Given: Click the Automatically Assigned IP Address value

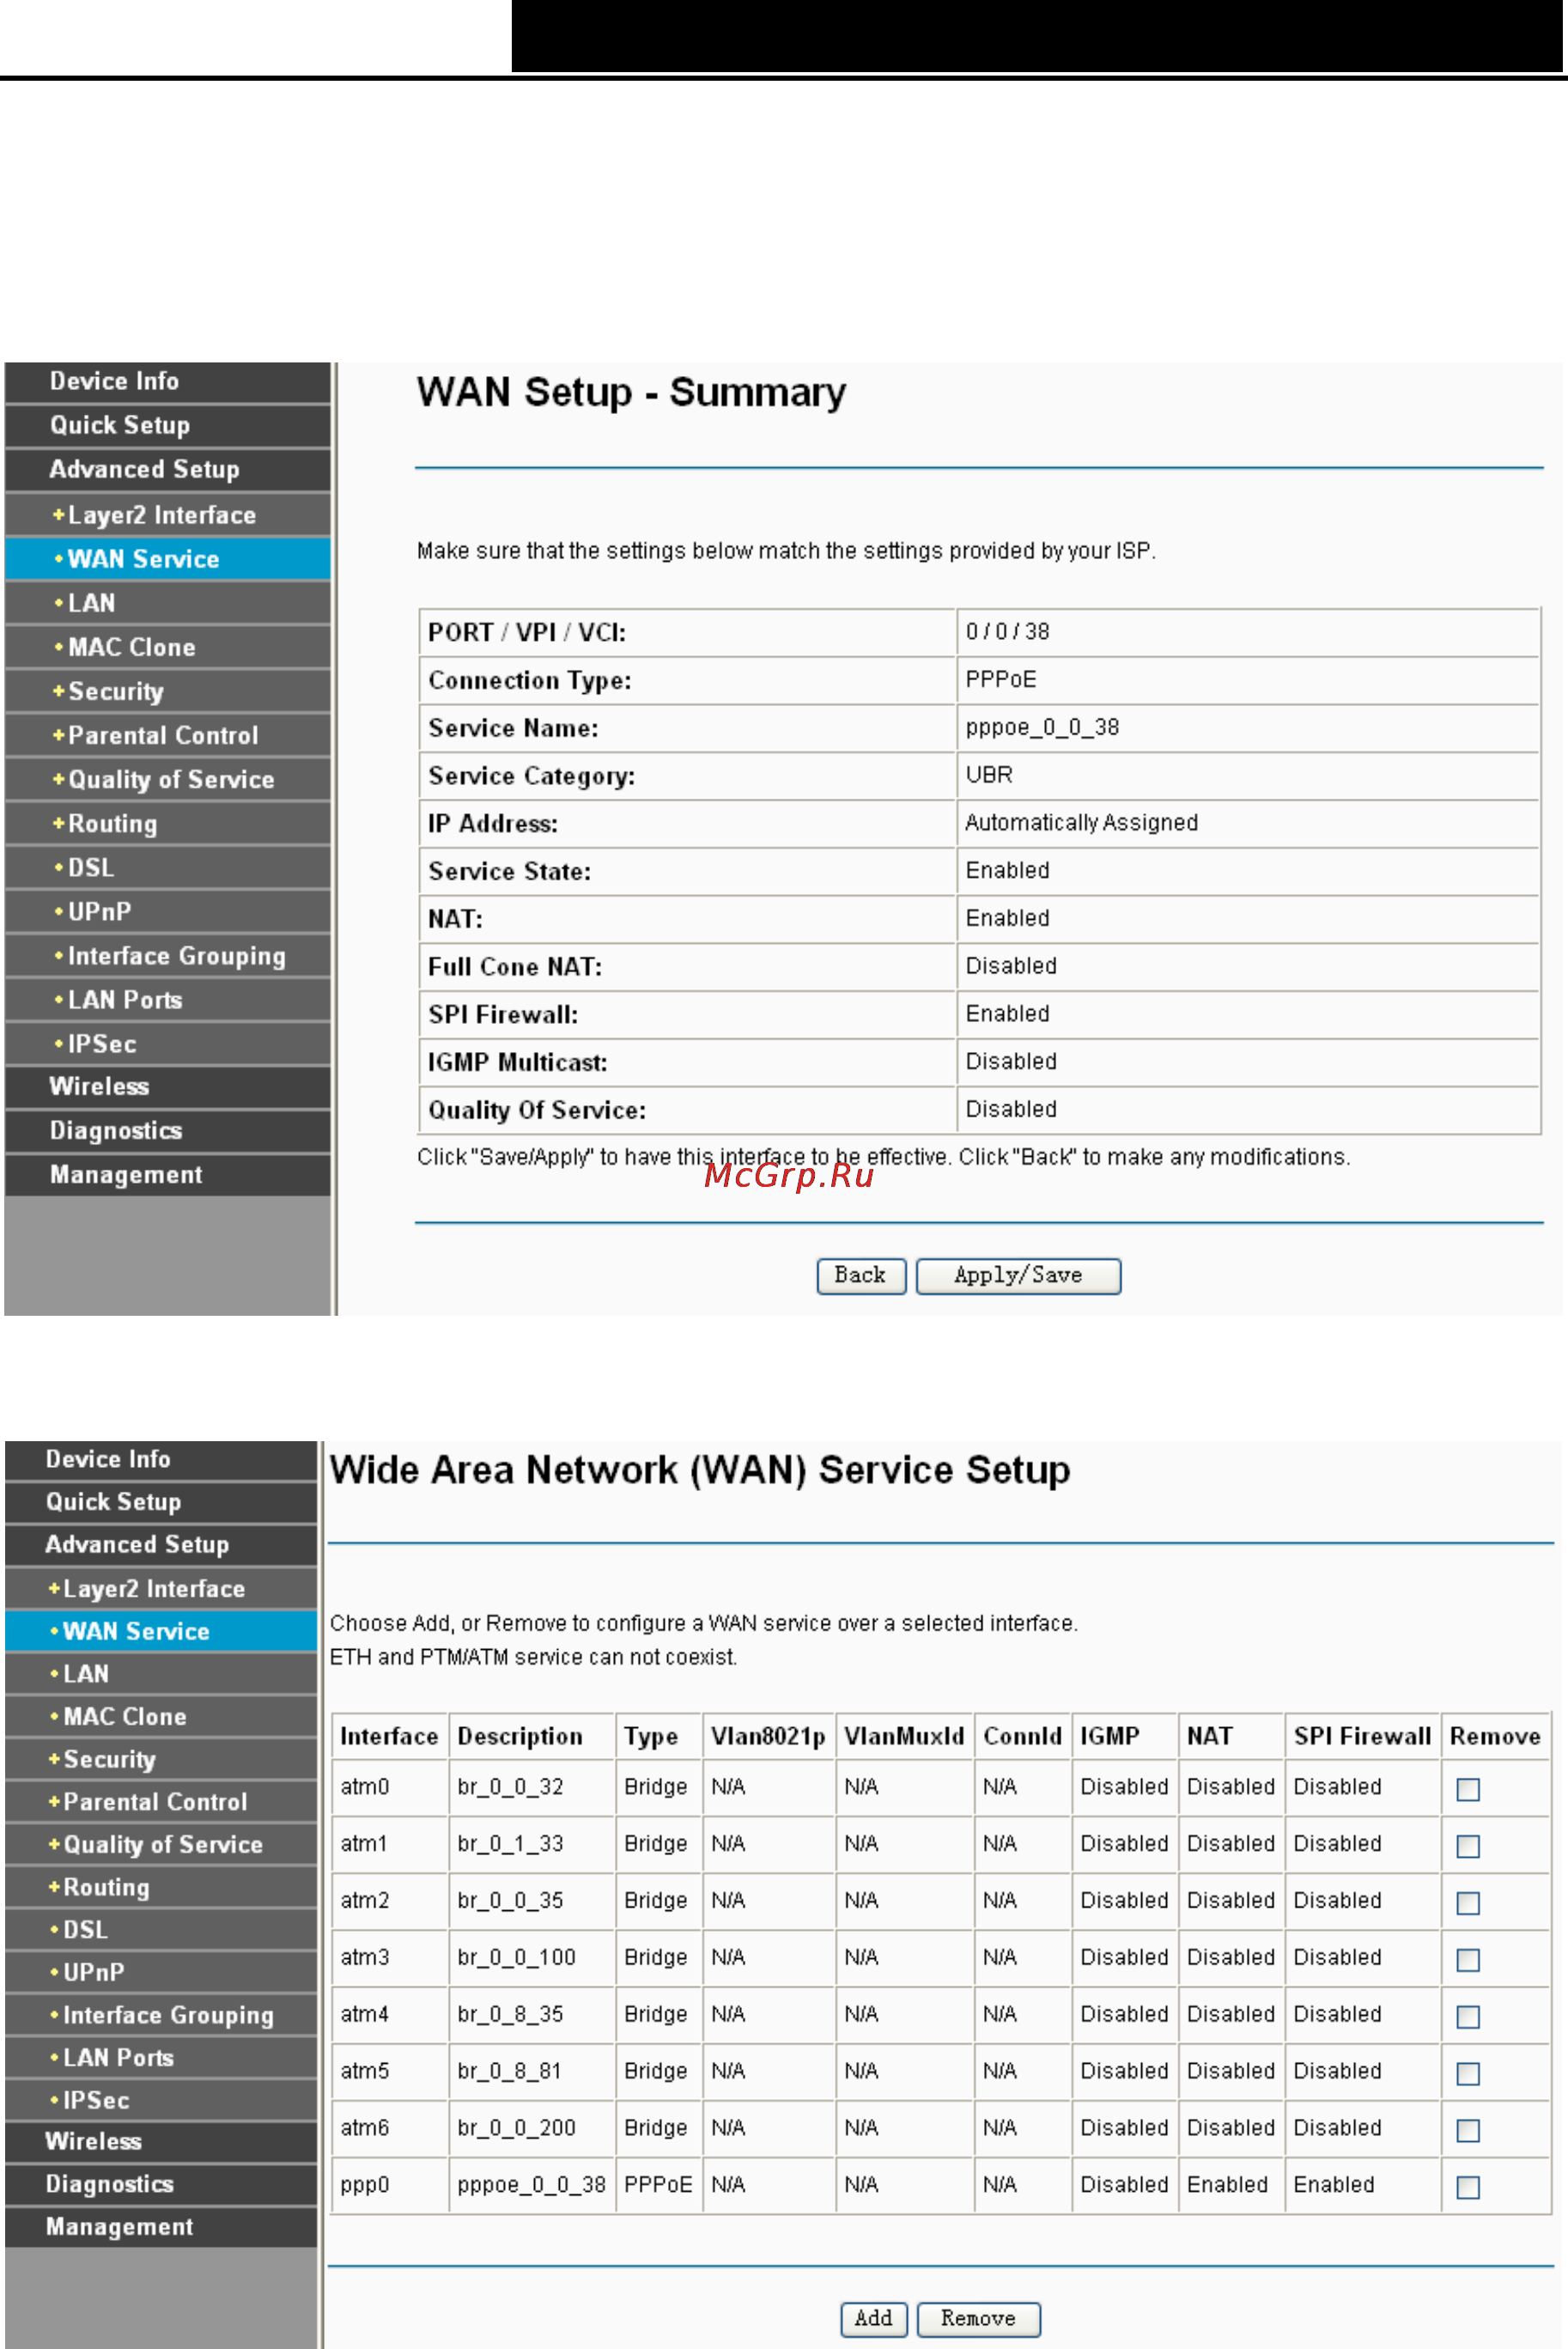Looking at the screenshot, I should coord(1081,823).
